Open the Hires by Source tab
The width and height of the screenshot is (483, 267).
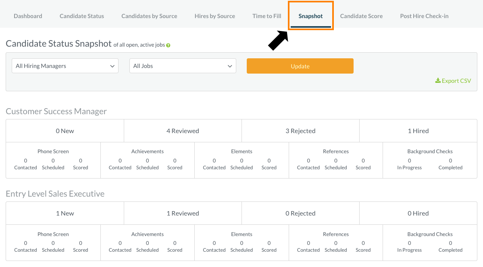coord(215,16)
